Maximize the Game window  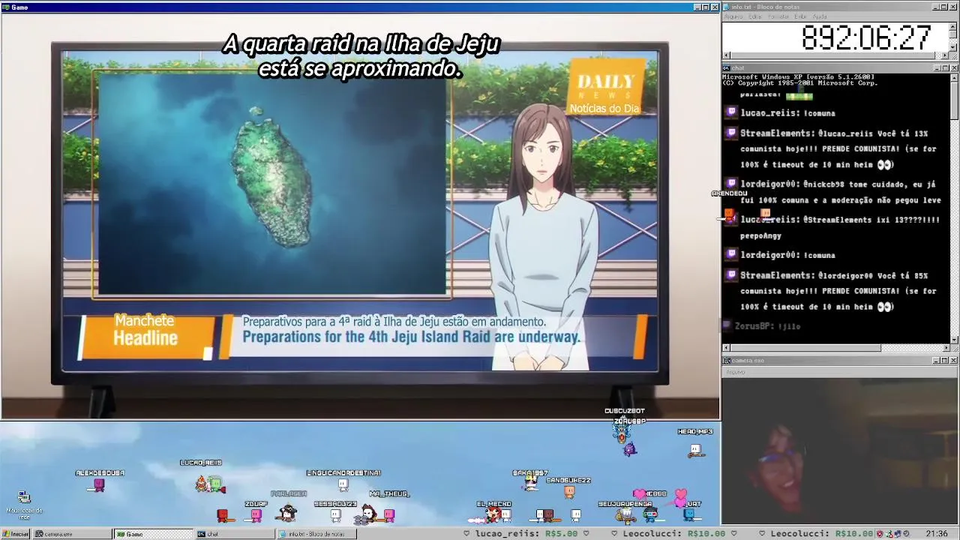(x=706, y=7)
